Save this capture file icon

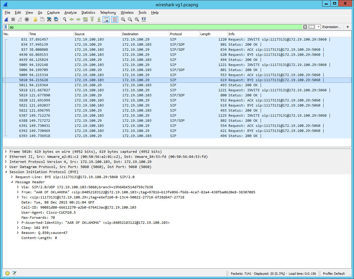[42, 19]
